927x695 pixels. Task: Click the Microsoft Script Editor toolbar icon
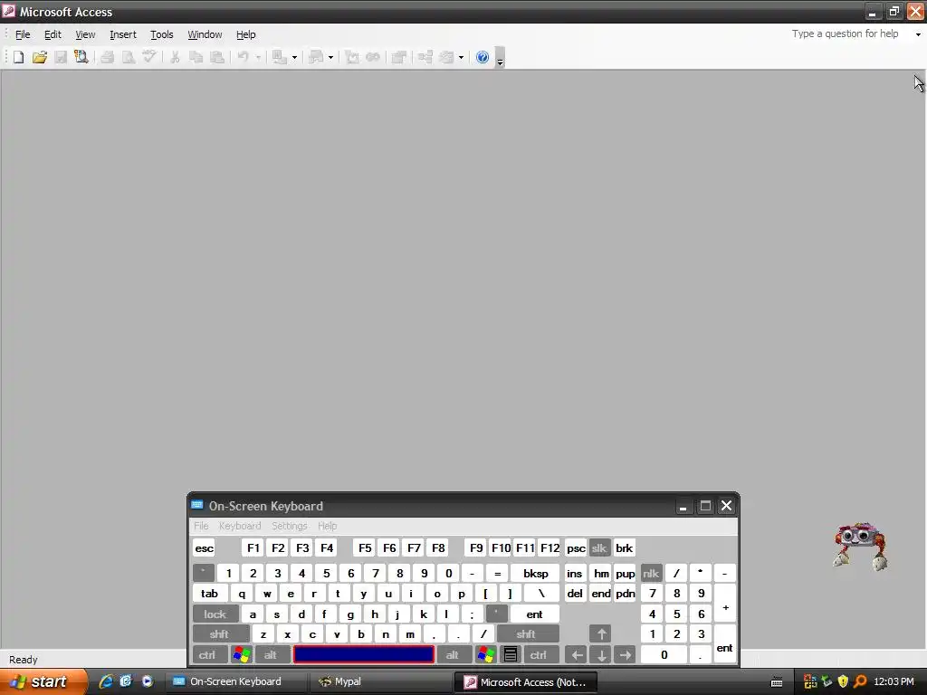[373, 57]
